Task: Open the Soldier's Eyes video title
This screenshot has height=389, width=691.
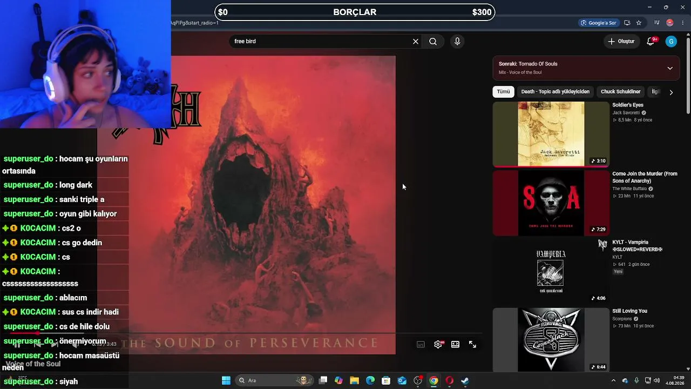Action: pos(628,105)
